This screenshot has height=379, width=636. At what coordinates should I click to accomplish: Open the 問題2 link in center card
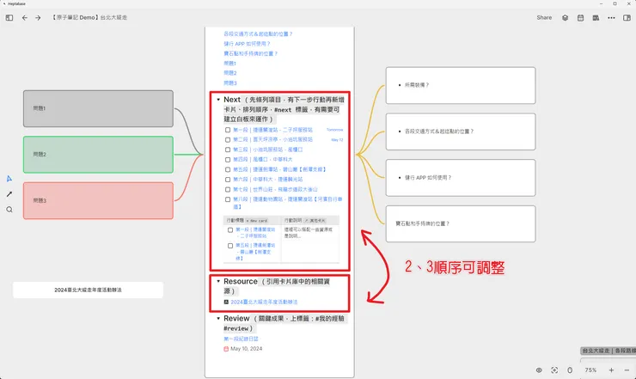[230, 73]
